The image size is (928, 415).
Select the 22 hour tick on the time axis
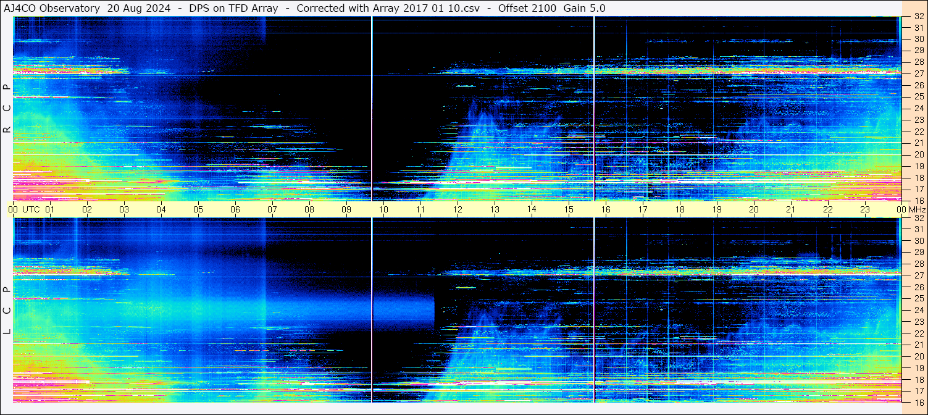(x=828, y=209)
